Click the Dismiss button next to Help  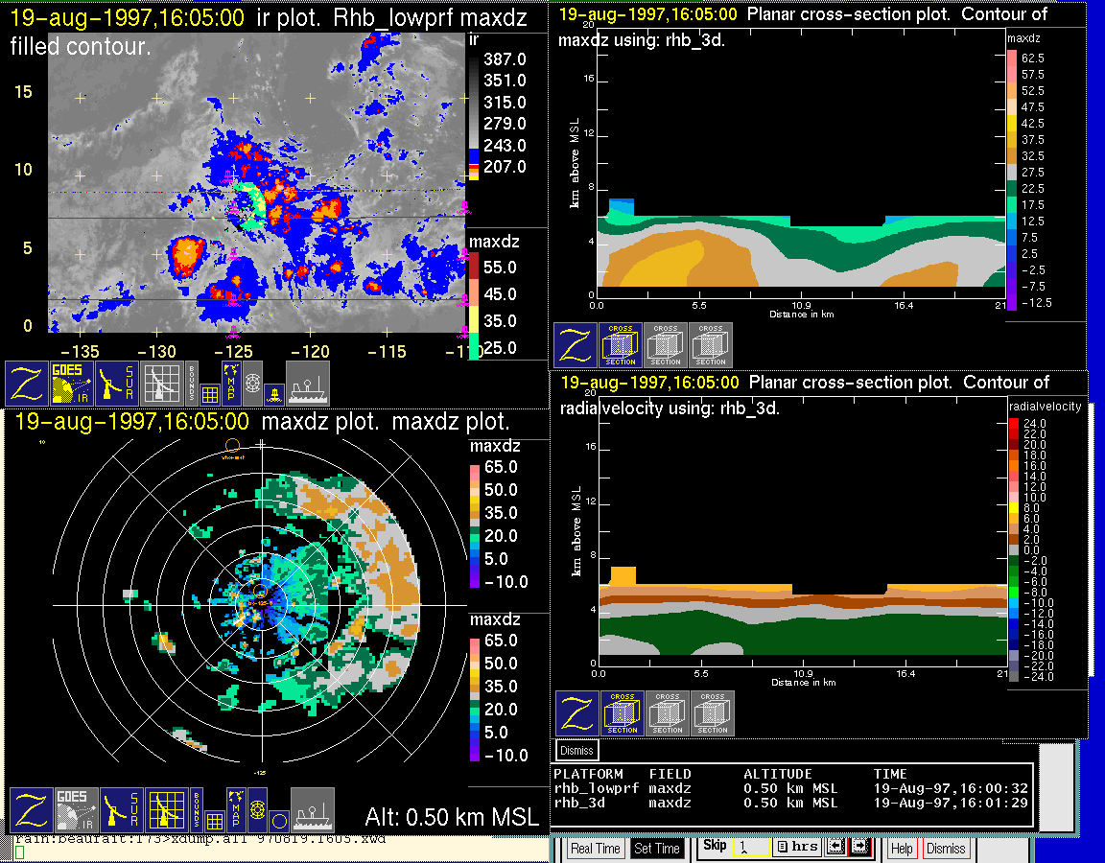click(946, 849)
